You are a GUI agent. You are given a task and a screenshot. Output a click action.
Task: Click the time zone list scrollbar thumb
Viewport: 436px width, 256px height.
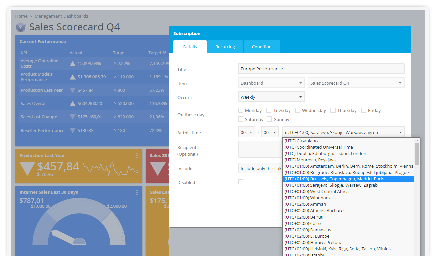tap(417, 154)
